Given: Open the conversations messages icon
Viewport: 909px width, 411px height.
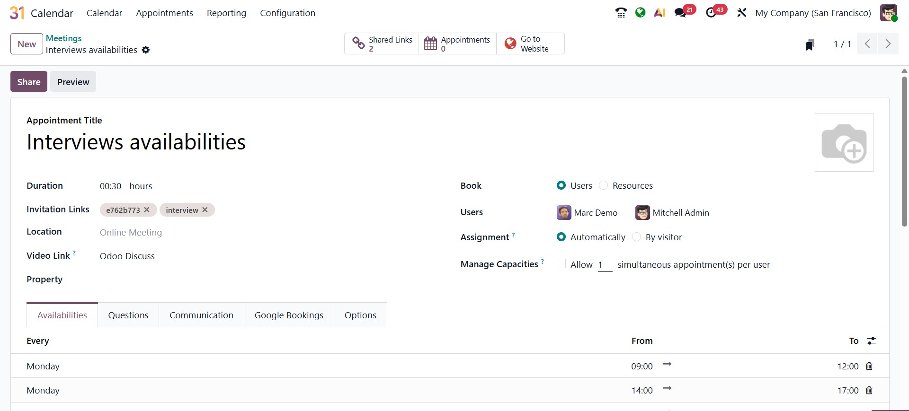Looking at the screenshot, I should (680, 13).
